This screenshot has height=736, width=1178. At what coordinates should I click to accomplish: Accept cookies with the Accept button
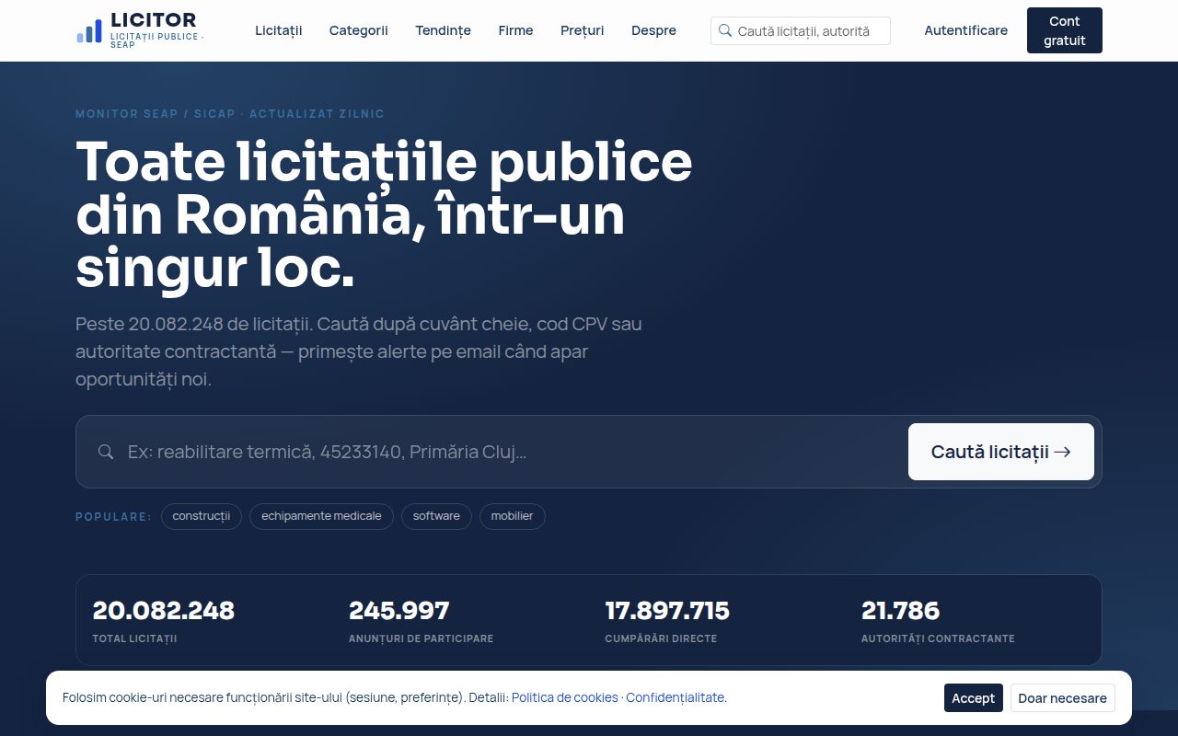point(974,698)
